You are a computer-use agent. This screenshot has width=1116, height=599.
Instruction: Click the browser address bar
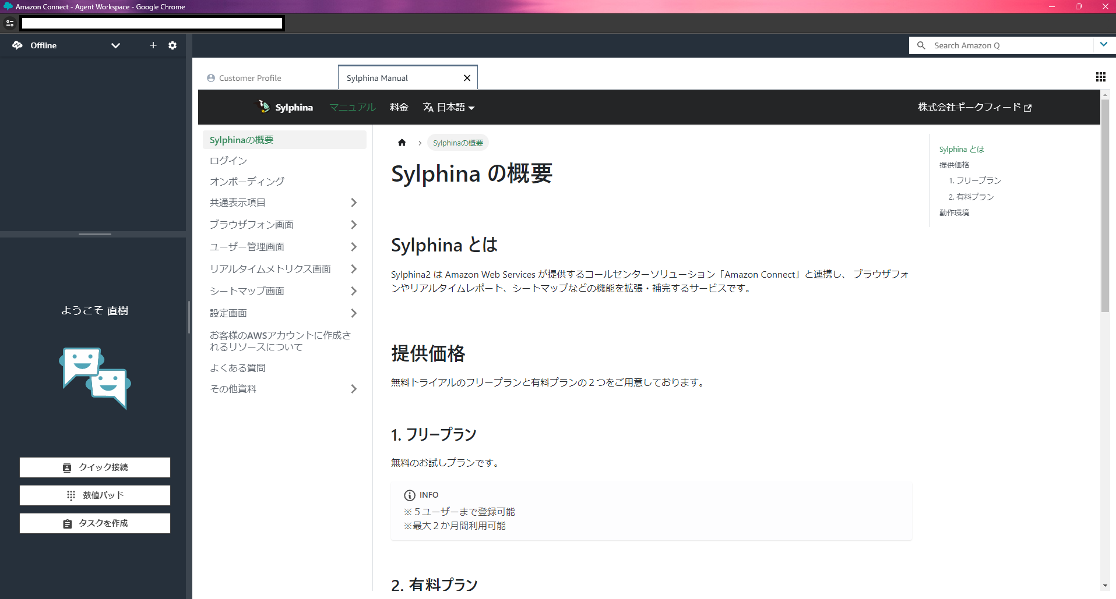pos(152,23)
